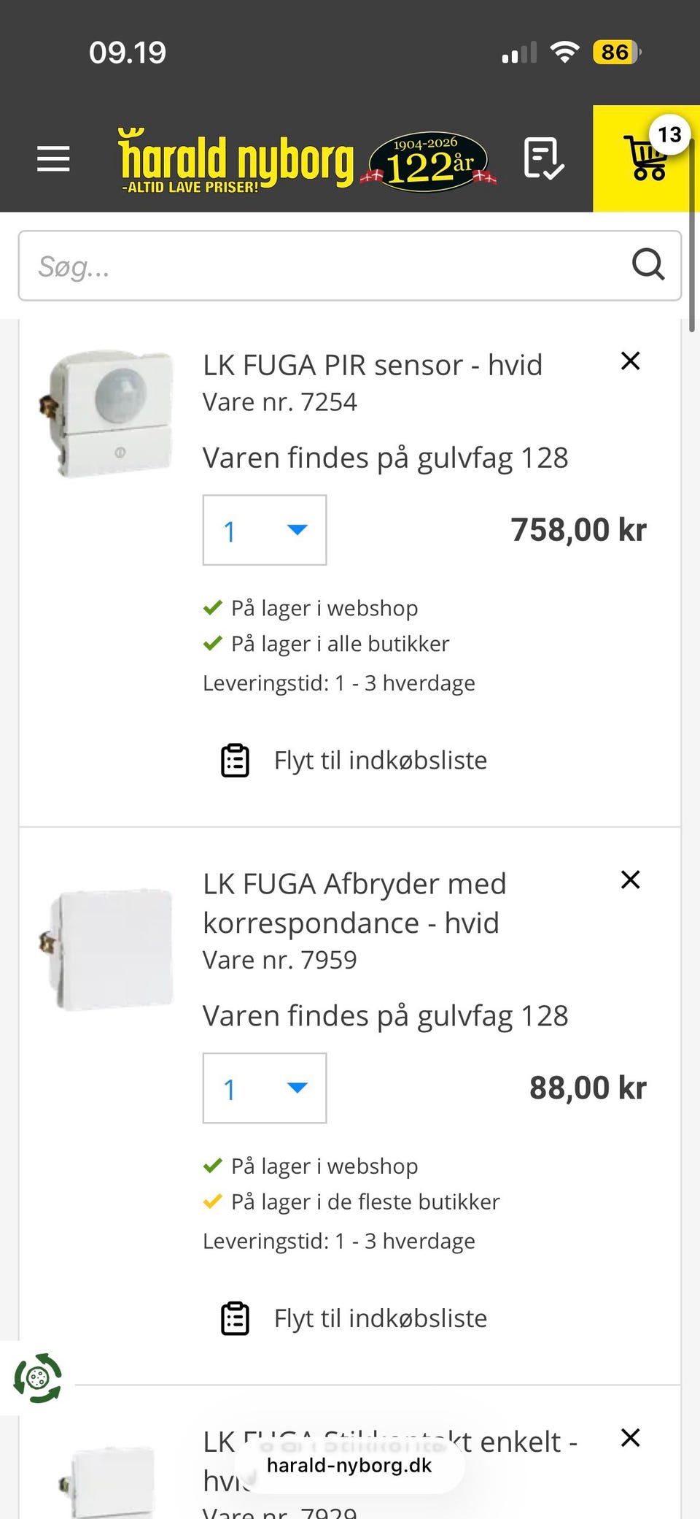Open LK FUGA Afbryder med korrespondance title
This screenshot has height=1519, width=700.
point(354,903)
